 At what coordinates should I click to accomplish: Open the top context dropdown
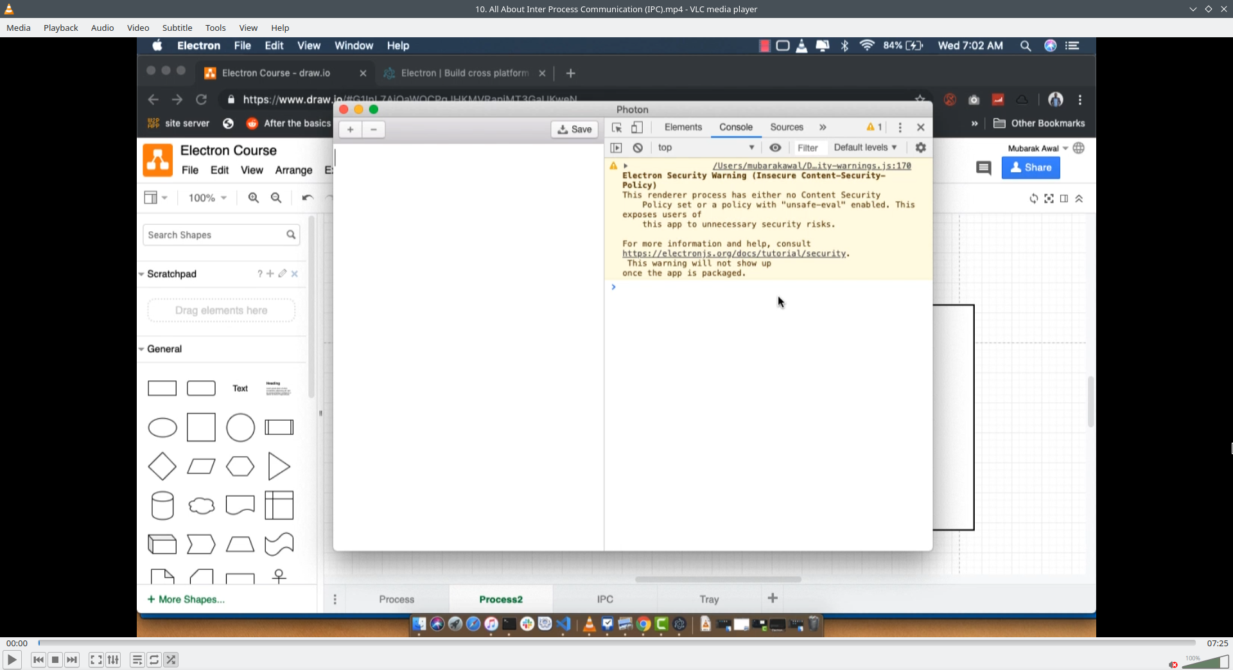tap(706, 148)
